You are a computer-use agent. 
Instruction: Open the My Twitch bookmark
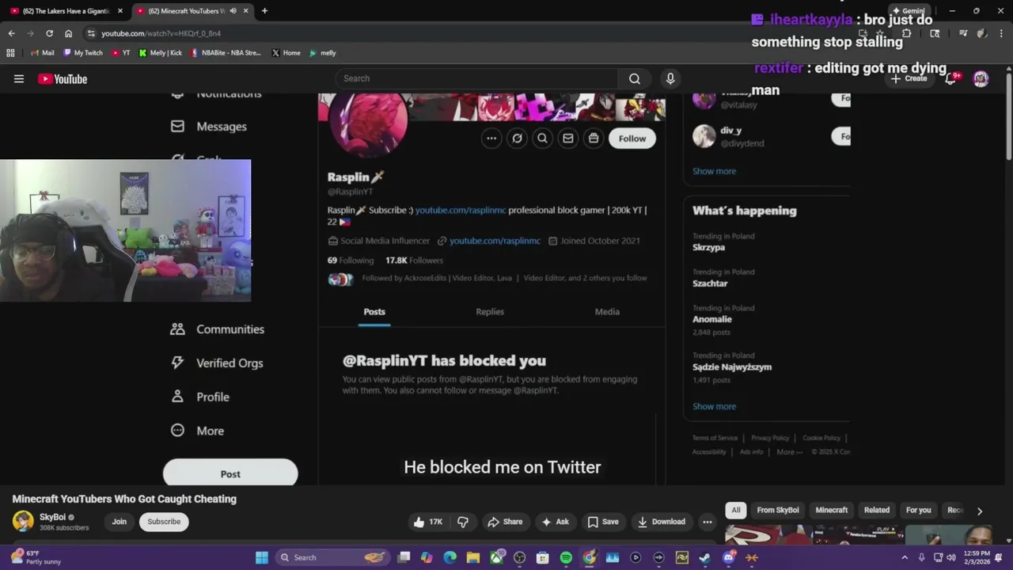pyautogui.click(x=83, y=53)
